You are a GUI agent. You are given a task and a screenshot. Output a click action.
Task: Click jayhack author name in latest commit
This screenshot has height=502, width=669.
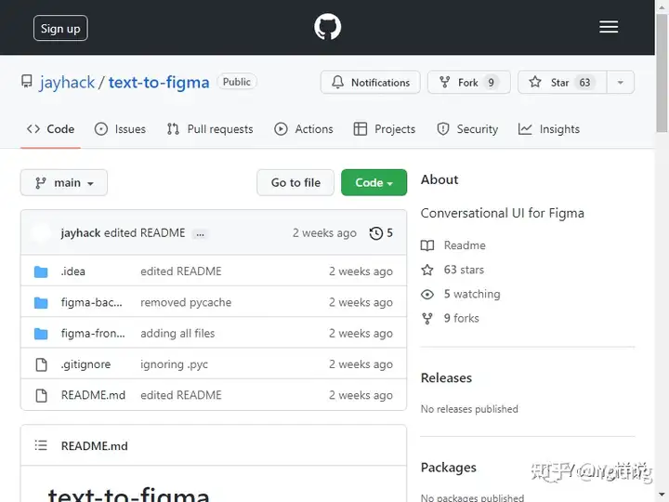click(81, 233)
